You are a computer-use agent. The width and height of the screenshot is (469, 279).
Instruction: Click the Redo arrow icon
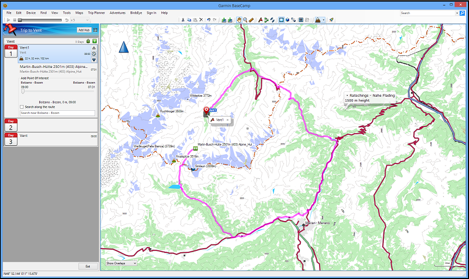coord(215,20)
